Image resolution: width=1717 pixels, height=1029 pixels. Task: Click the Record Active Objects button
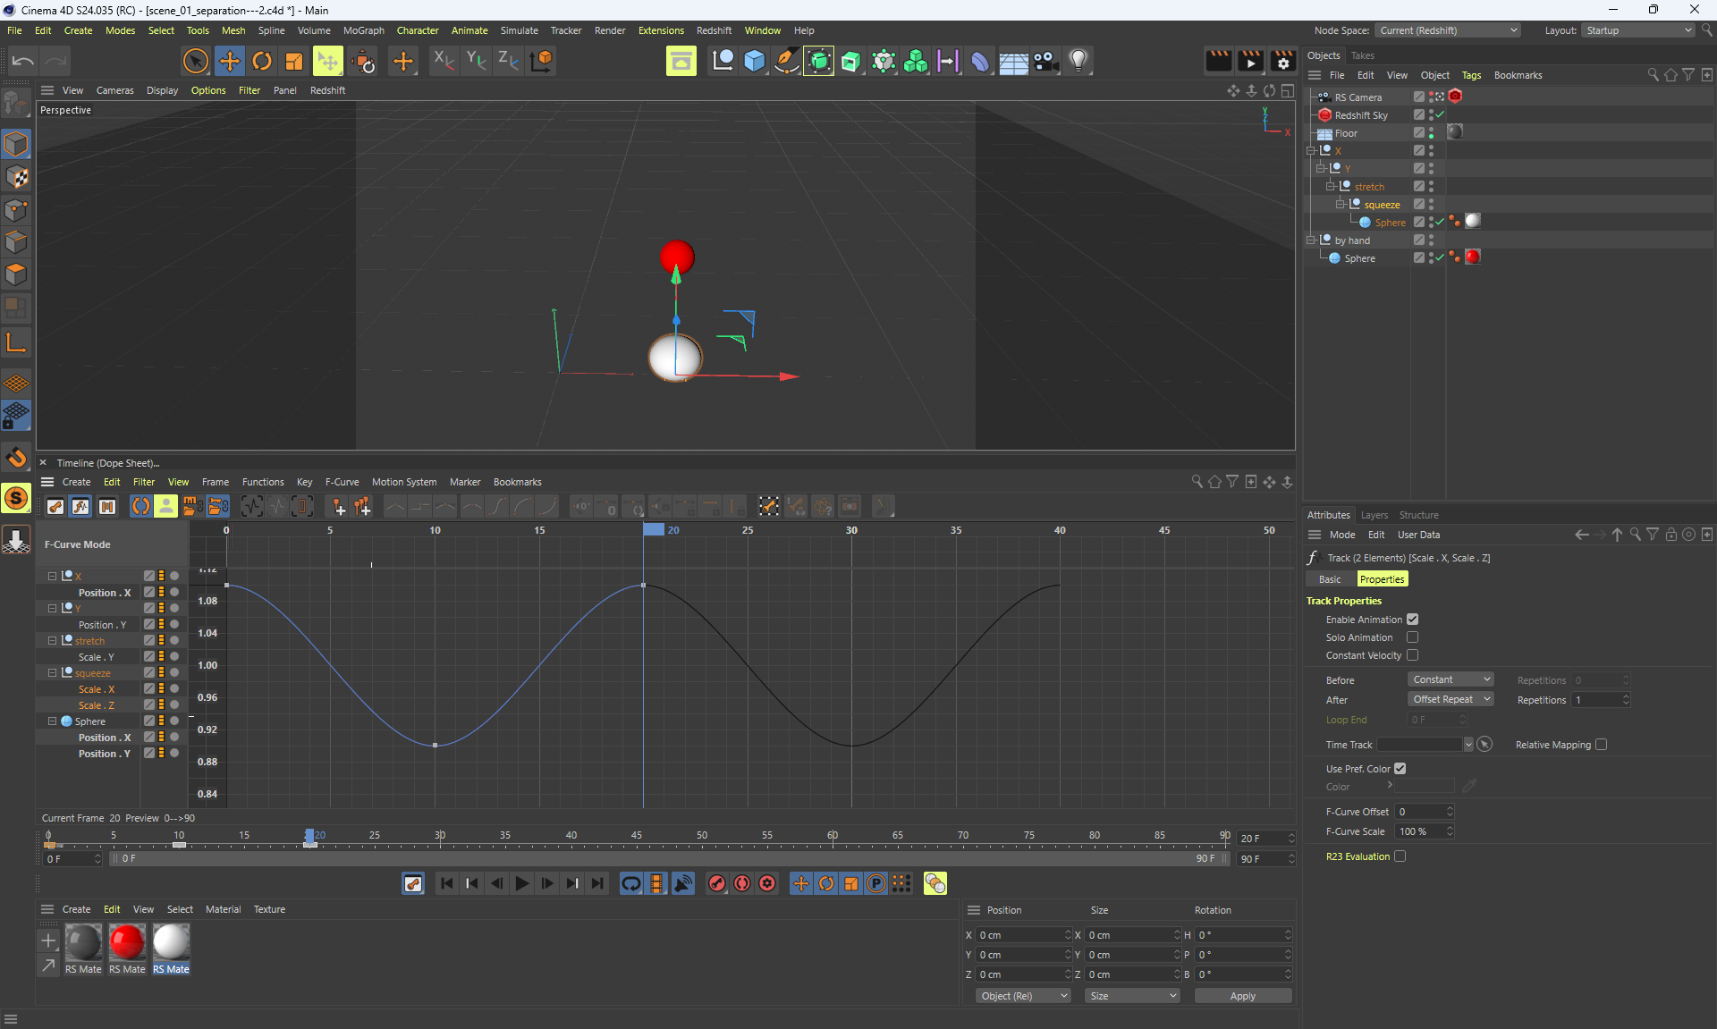tap(717, 883)
